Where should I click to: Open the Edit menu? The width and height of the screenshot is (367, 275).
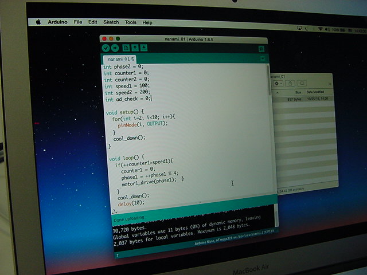click(x=93, y=22)
